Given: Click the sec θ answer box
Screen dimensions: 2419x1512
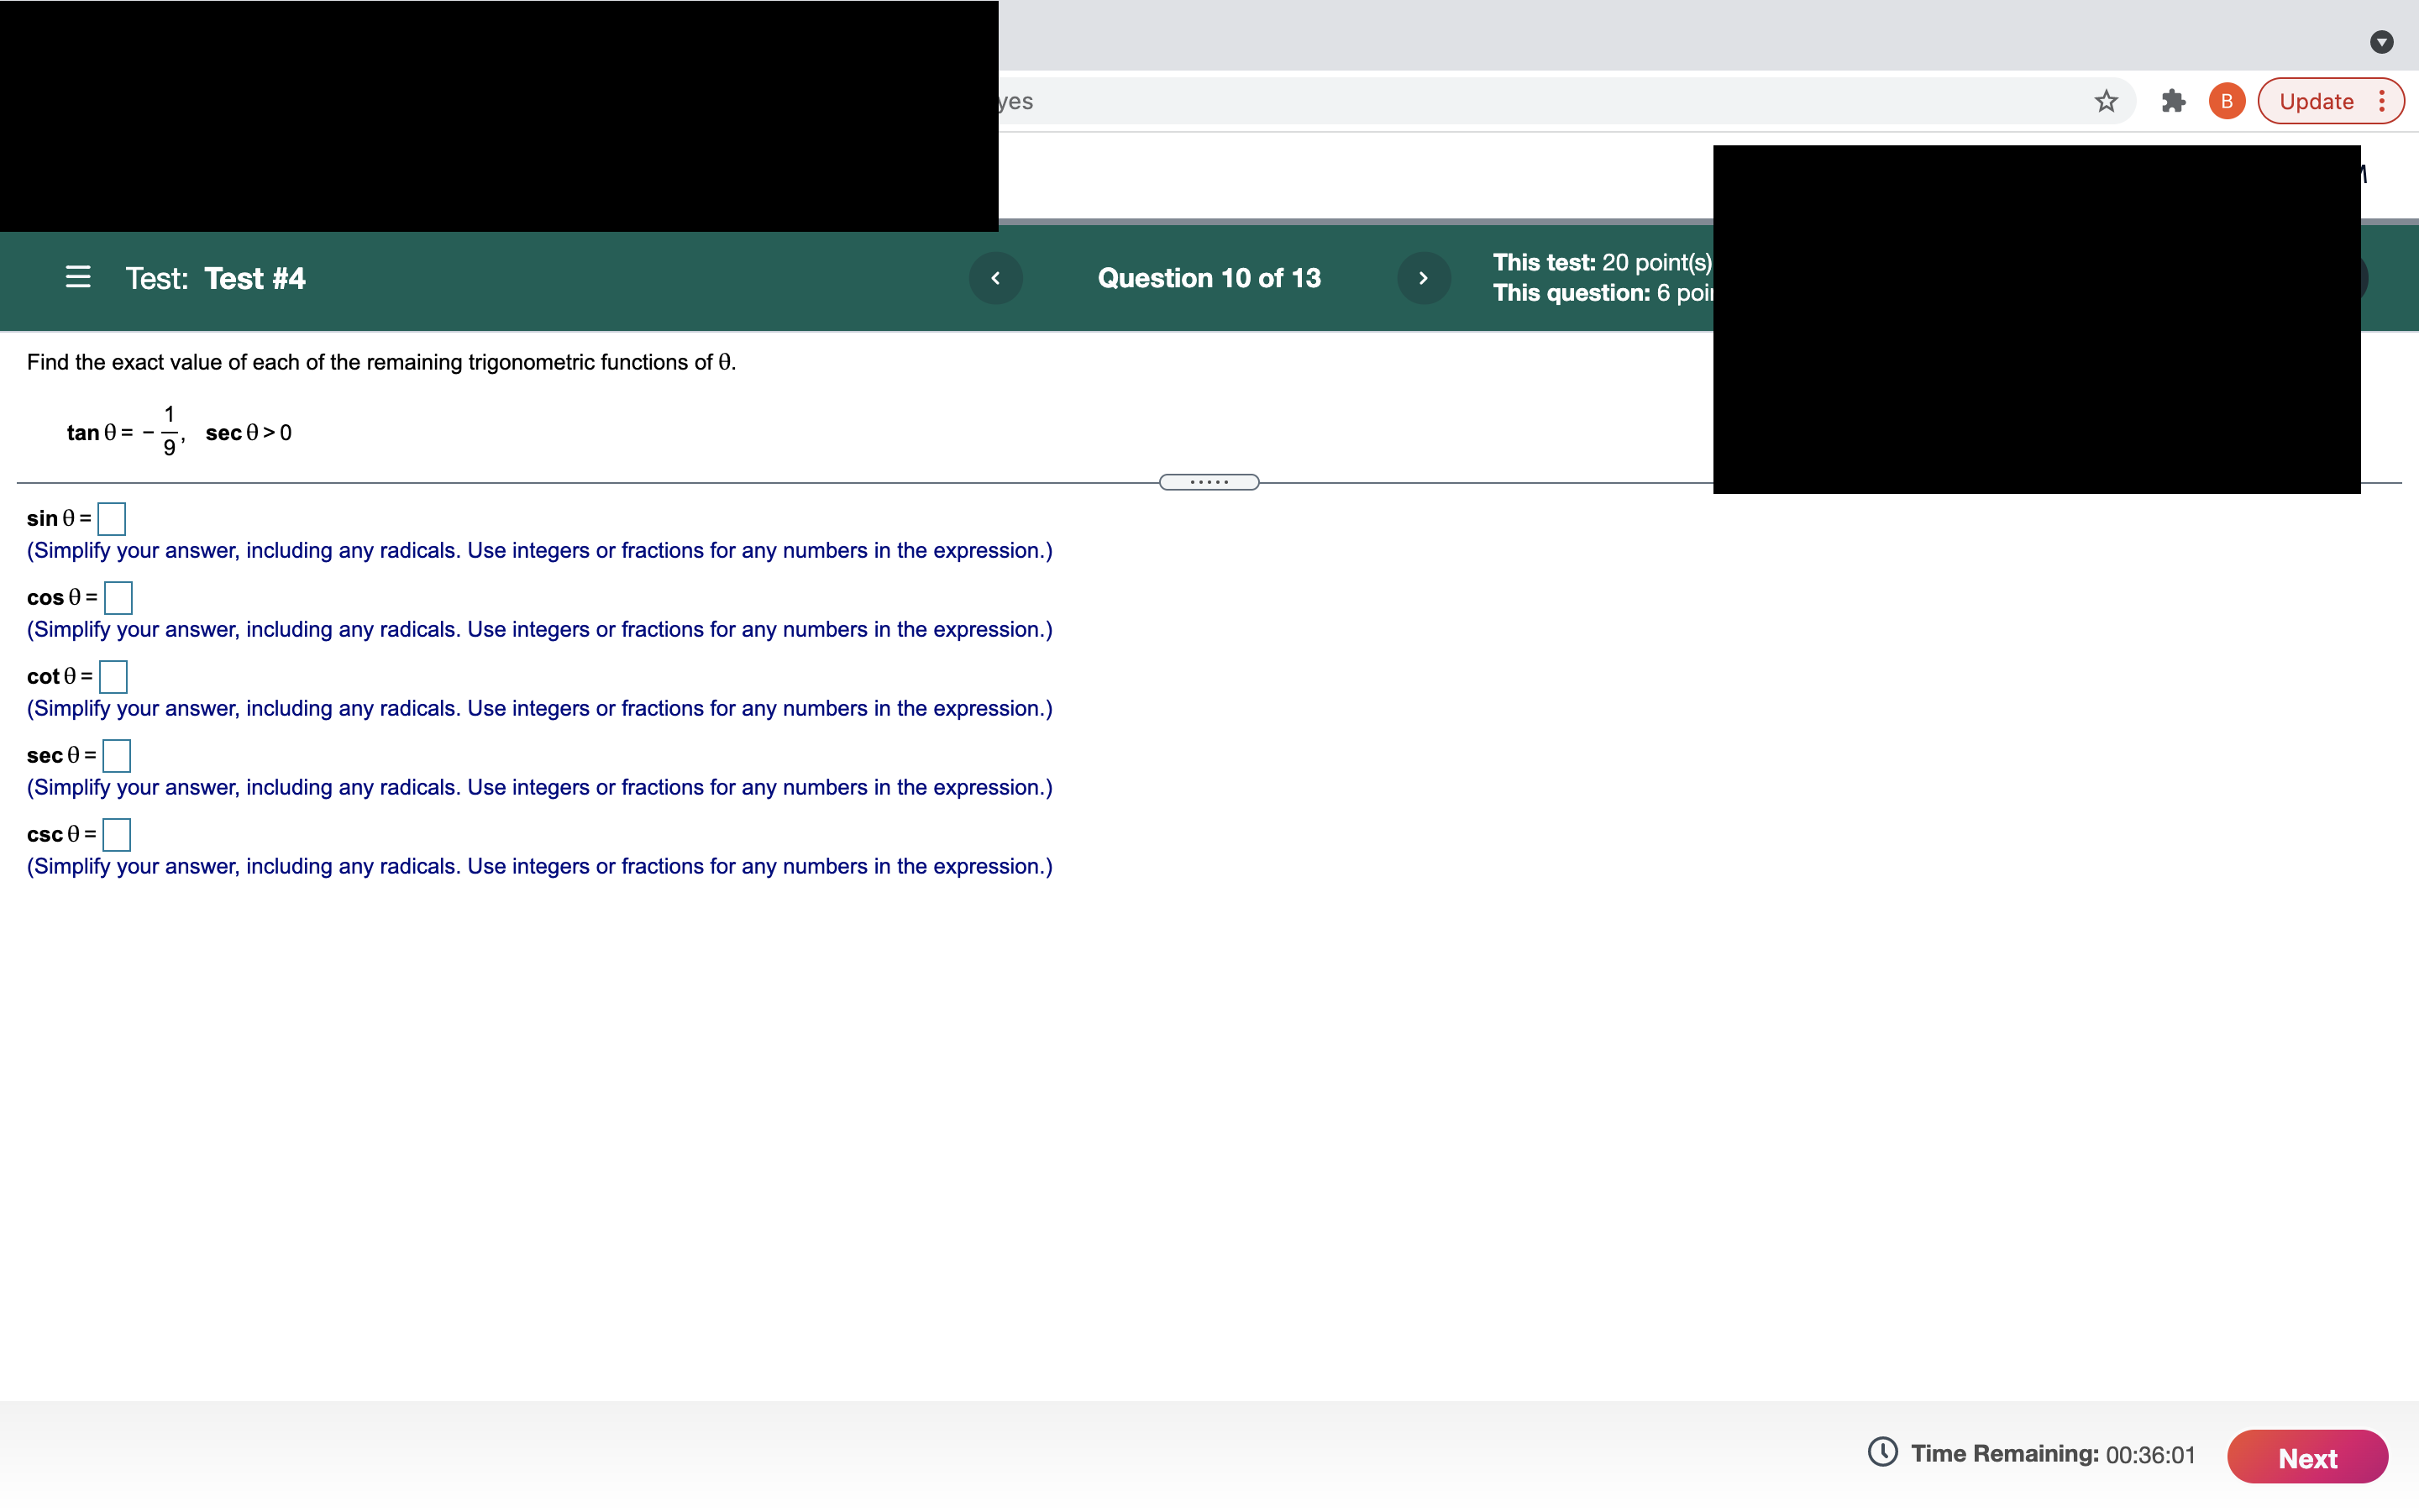Looking at the screenshot, I should (117, 756).
